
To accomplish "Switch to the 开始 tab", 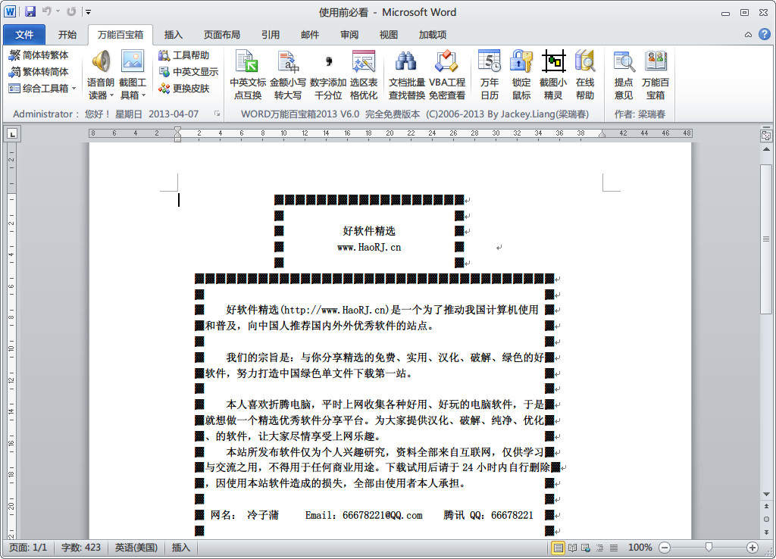I will (x=67, y=35).
